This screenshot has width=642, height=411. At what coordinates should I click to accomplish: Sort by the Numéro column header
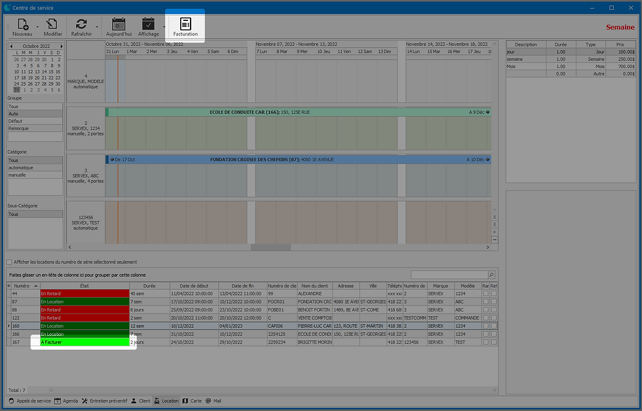point(26,286)
